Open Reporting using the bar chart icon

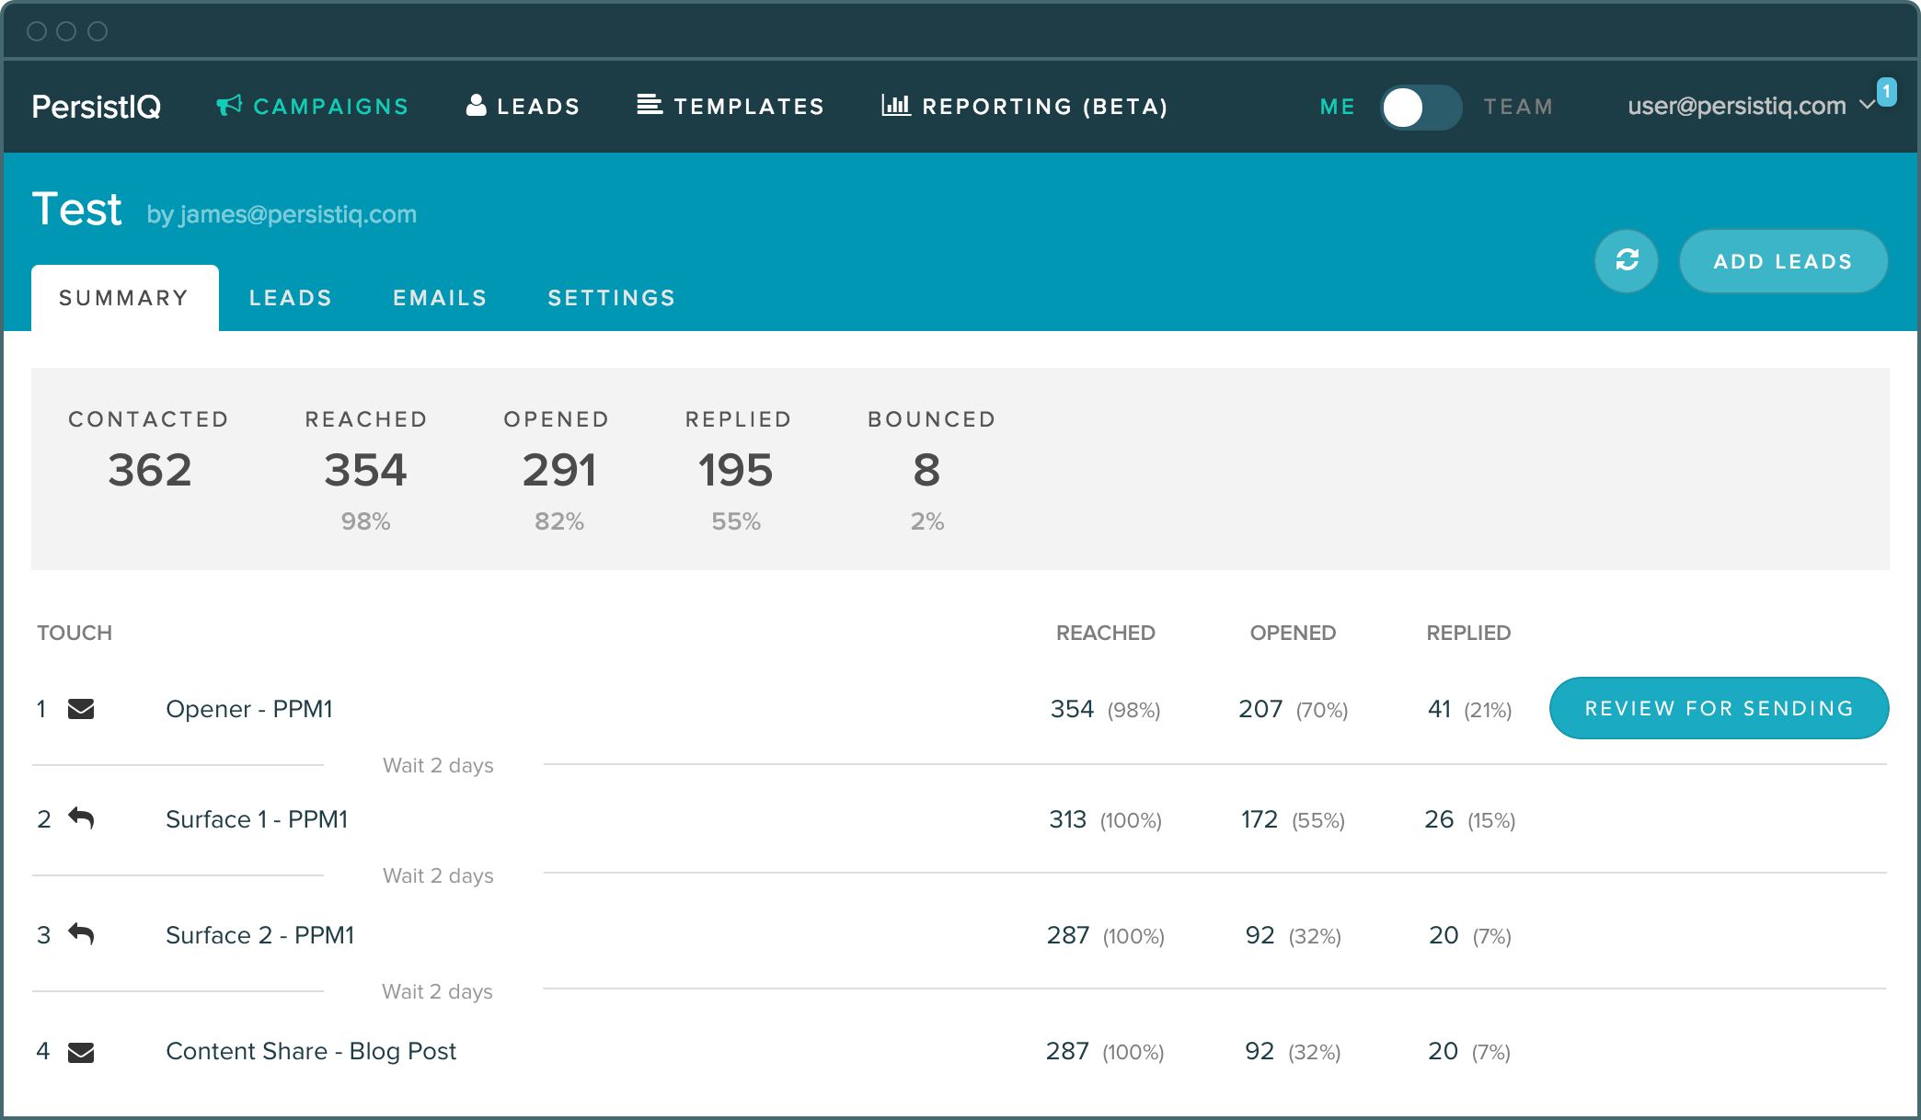click(894, 105)
